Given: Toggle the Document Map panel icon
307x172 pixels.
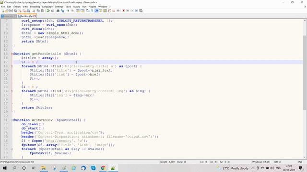Looking at the screenshot, I should 105,11.
